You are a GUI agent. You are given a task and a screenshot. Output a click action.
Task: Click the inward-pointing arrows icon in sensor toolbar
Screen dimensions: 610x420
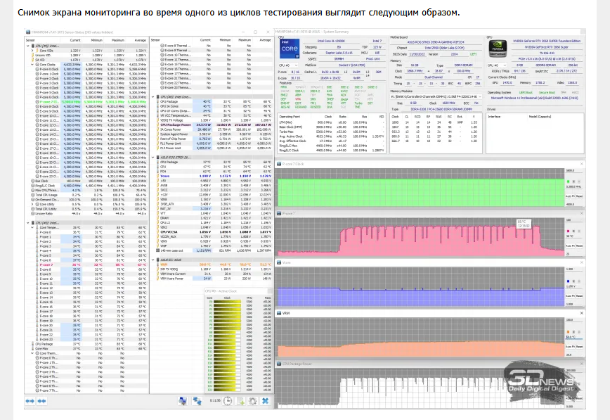point(41,400)
